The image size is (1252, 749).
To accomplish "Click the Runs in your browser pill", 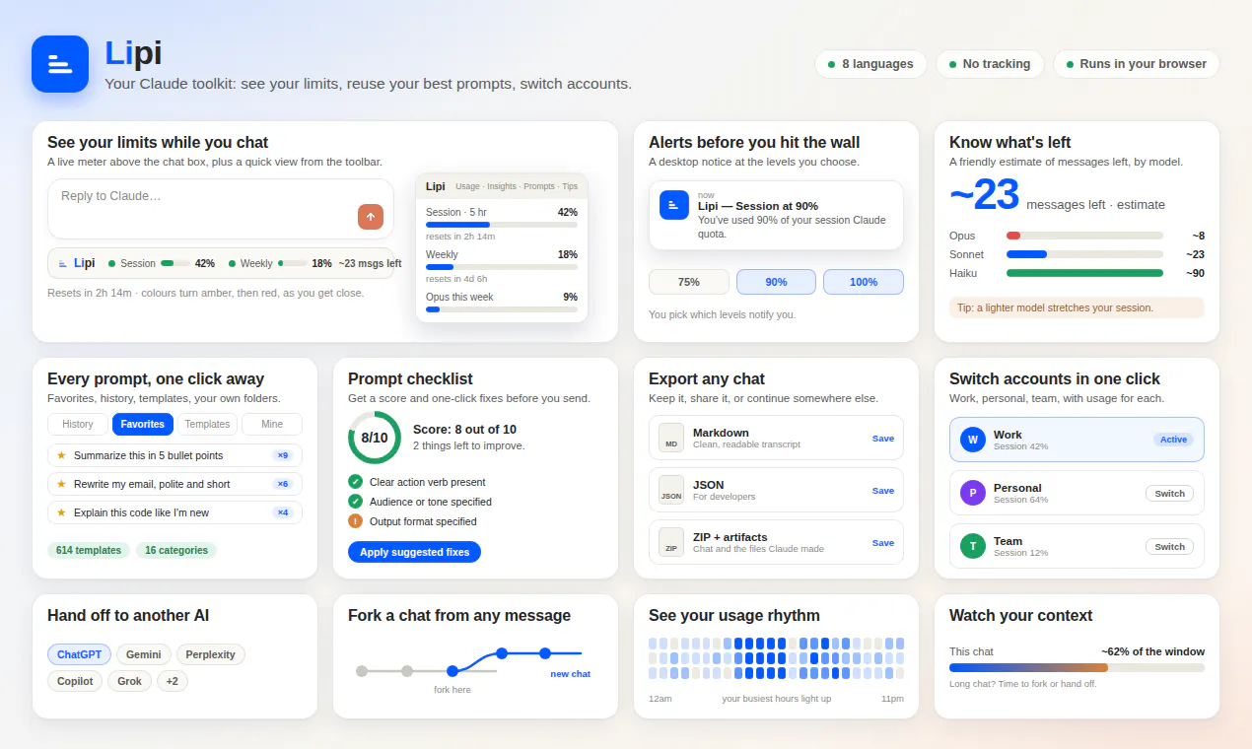I will coord(1136,64).
